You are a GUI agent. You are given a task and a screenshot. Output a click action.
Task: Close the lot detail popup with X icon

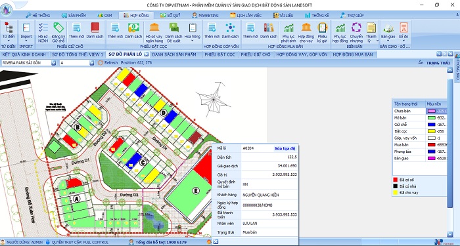(216, 241)
